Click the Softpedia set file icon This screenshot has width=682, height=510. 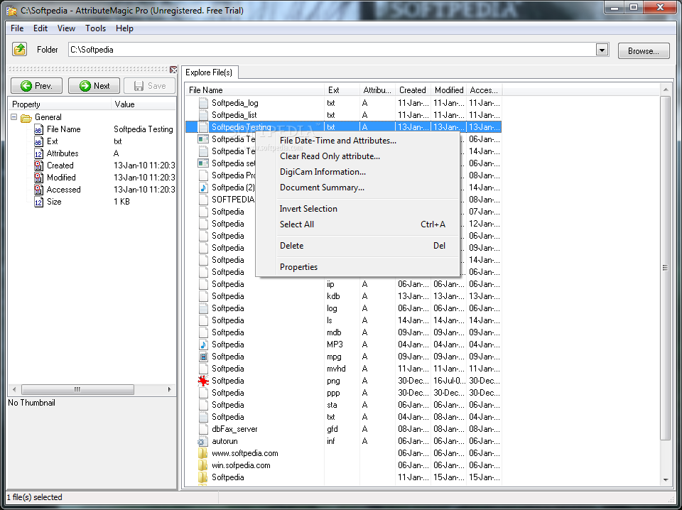(x=203, y=163)
